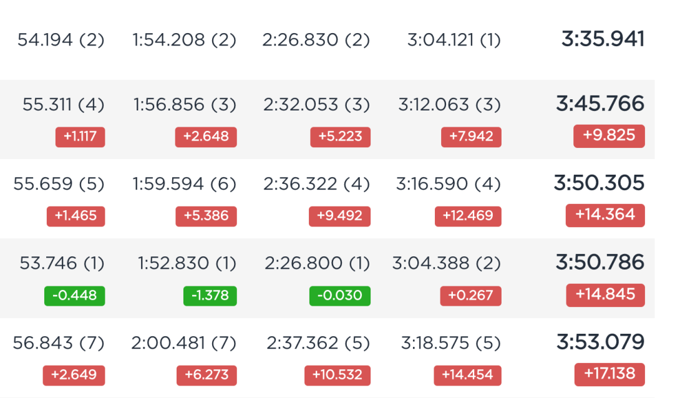Click the +0.267 red badge

tap(470, 296)
